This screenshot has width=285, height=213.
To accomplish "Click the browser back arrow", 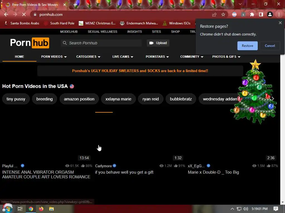I will coord(6,14).
